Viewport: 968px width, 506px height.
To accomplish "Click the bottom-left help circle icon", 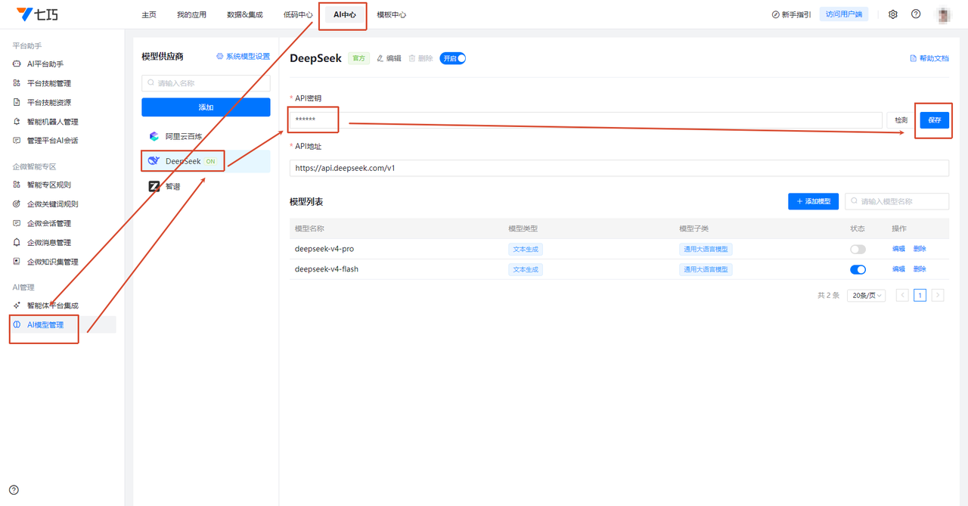I will tap(14, 490).
